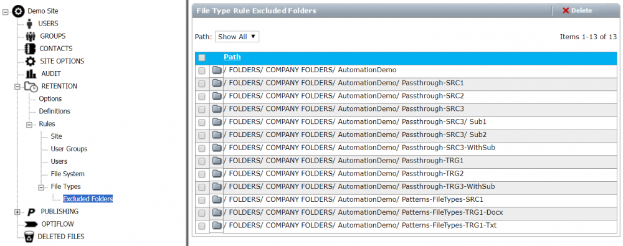Click the Delete button
The width and height of the screenshot is (623, 246).
pyautogui.click(x=578, y=11)
